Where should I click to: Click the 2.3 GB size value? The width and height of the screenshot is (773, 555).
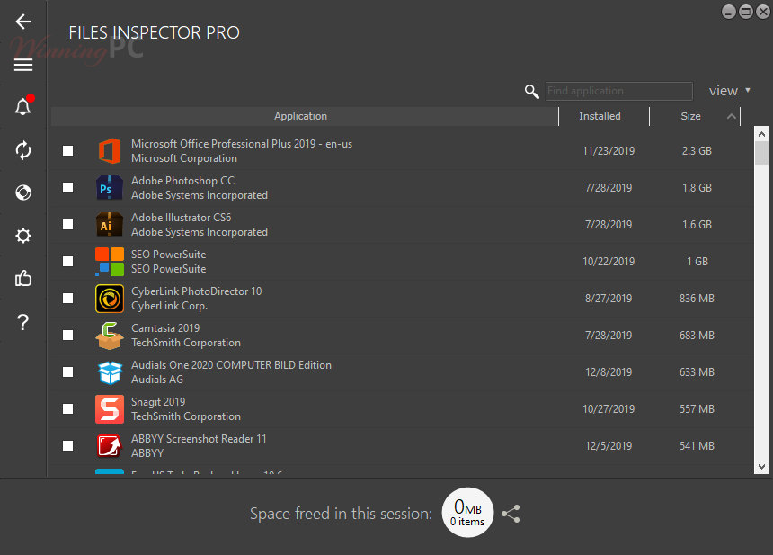(x=697, y=151)
